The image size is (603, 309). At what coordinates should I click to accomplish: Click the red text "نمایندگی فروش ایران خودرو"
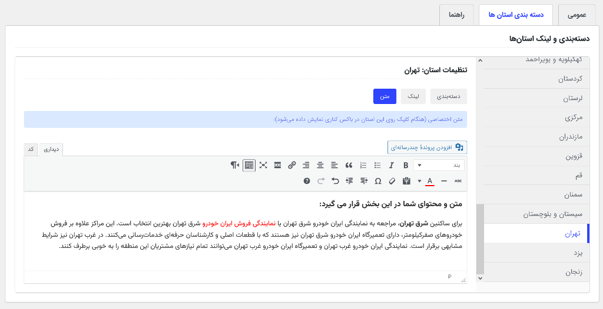tap(240, 223)
